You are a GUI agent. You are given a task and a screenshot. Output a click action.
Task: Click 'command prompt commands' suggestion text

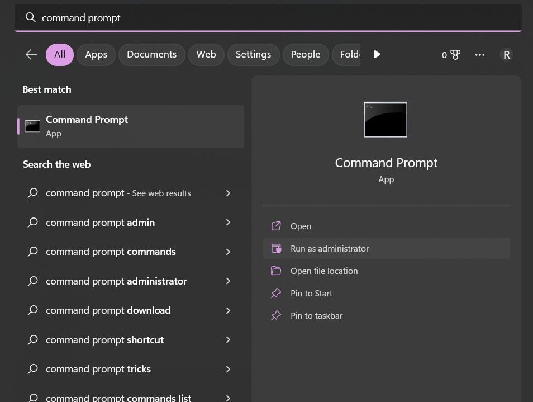(x=111, y=252)
